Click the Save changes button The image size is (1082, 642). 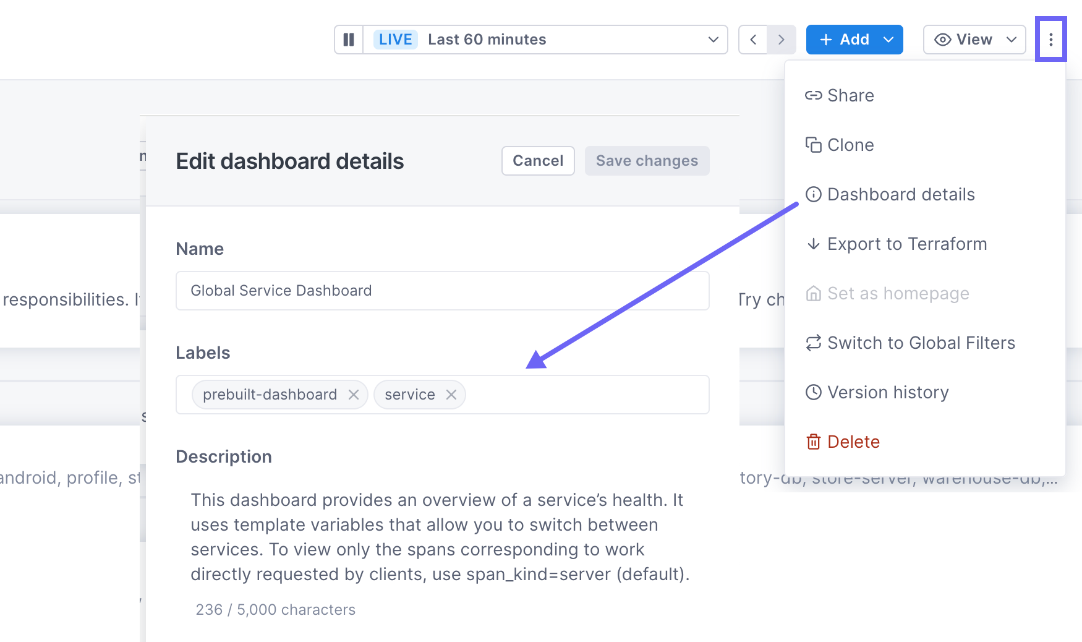(647, 161)
